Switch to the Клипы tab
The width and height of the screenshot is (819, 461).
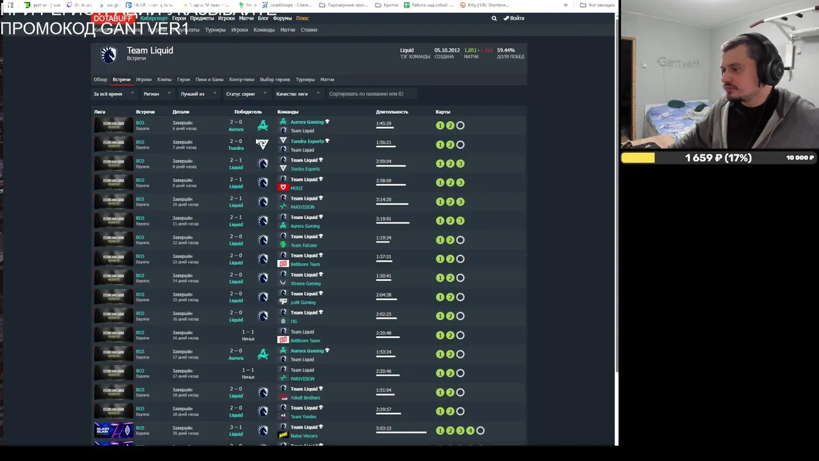pyautogui.click(x=164, y=79)
